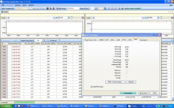Click the spinner beside 480 on right graph

coord(158,18)
